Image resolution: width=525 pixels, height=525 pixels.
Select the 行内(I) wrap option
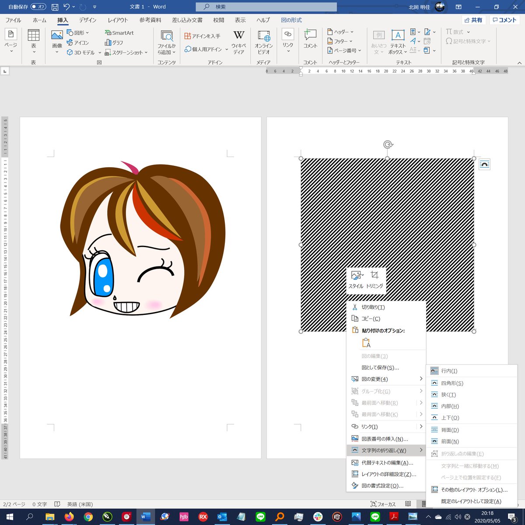coord(472,371)
